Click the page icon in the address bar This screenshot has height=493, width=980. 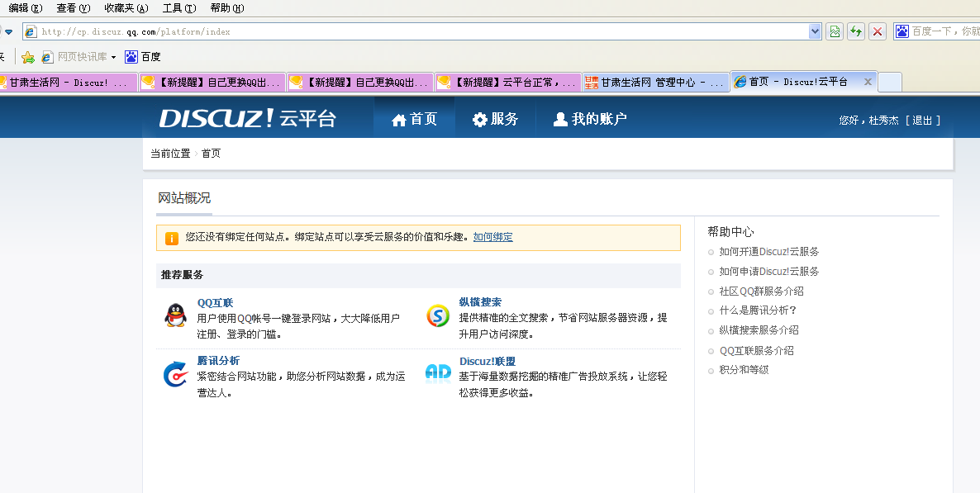point(31,31)
